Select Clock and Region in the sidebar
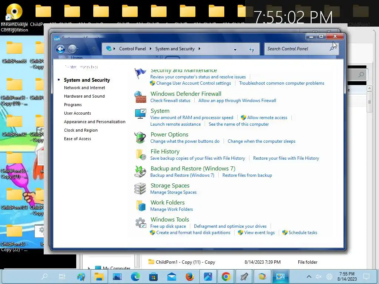Viewport: 379px width, 284px height. coord(81,130)
